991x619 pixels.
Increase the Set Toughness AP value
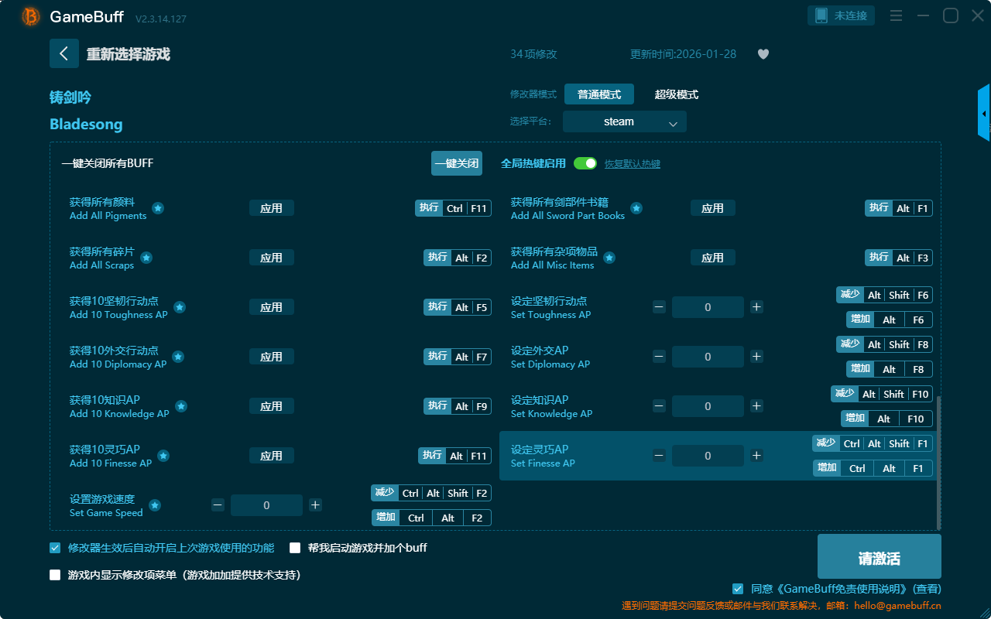coord(756,307)
